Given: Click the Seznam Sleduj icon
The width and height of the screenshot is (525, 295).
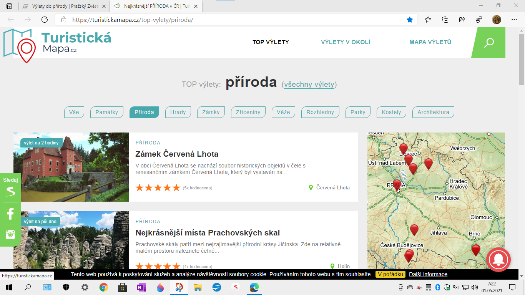Looking at the screenshot, I should coord(10,191).
